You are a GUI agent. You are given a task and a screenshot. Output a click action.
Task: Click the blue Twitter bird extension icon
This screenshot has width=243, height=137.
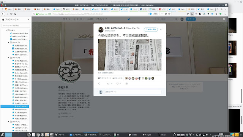(x=212, y=14)
